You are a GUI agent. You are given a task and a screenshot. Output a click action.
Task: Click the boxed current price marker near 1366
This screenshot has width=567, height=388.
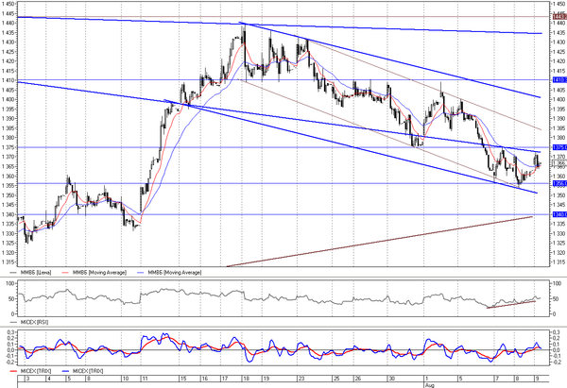pos(559,164)
